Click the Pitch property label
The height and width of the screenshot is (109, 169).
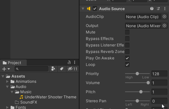pyautogui.click(x=90, y=92)
